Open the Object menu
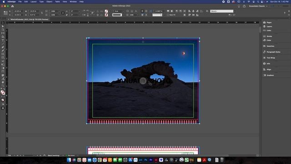Screen dimensions: 291x164 point(49,2)
